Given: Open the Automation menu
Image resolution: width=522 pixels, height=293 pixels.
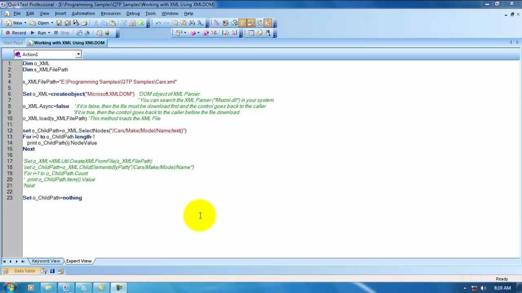Looking at the screenshot, I should 83,13.
